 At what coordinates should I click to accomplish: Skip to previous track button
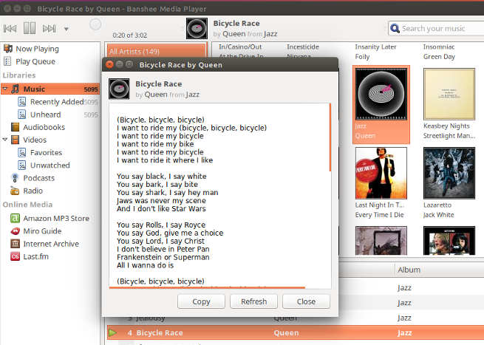point(10,29)
